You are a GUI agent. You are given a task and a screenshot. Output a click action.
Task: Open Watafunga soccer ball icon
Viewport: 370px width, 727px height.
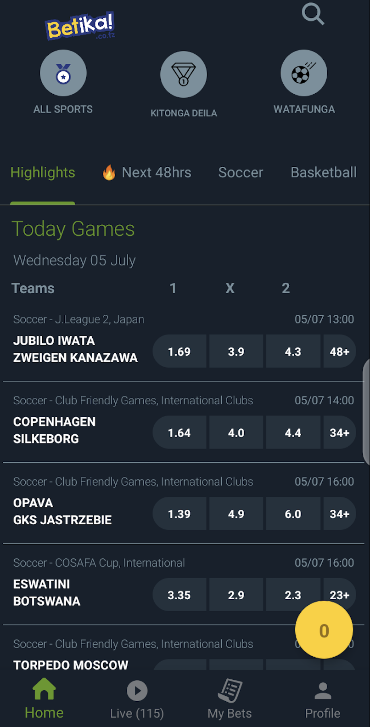304,73
